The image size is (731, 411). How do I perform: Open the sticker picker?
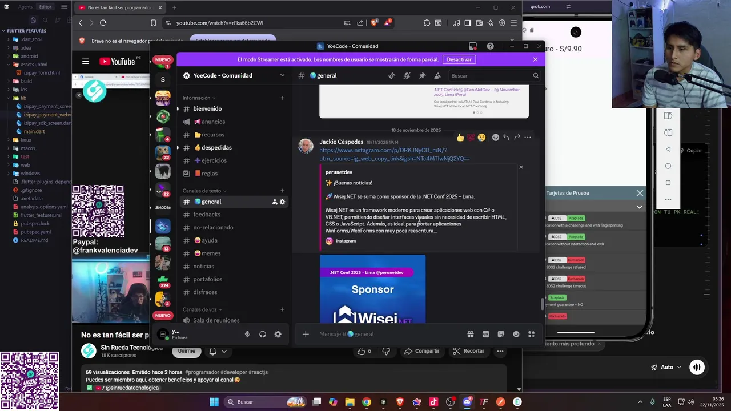(x=501, y=334)
